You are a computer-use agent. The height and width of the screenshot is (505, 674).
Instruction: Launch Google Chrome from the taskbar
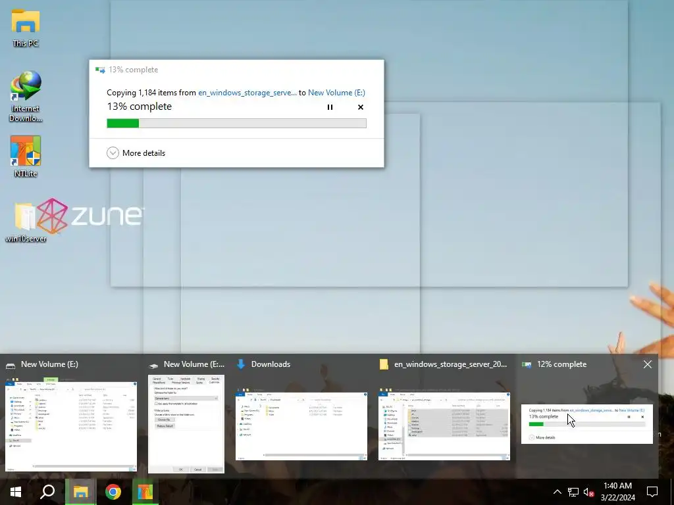113,492
